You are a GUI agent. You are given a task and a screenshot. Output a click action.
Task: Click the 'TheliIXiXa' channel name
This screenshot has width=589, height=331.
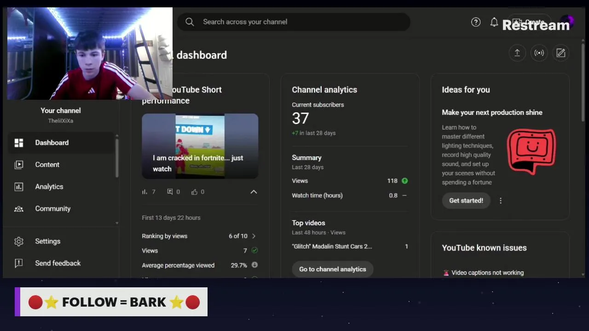point(61,121)
